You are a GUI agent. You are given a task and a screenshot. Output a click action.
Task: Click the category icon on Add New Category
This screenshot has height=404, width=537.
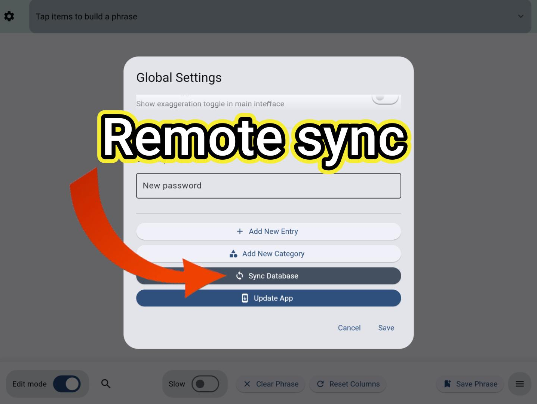click(x=233, y=254)
